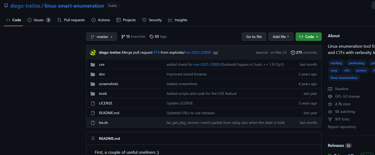
Task: Select the linux-enumeration topic tag
Action: click(344, 78)
